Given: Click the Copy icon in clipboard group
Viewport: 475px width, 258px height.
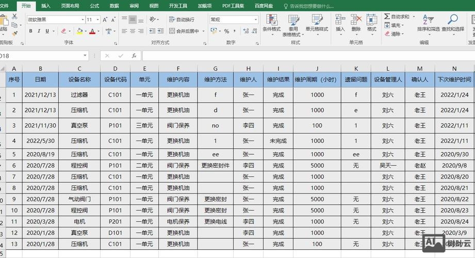Looking at the screenshot, I should pos(14,25).
